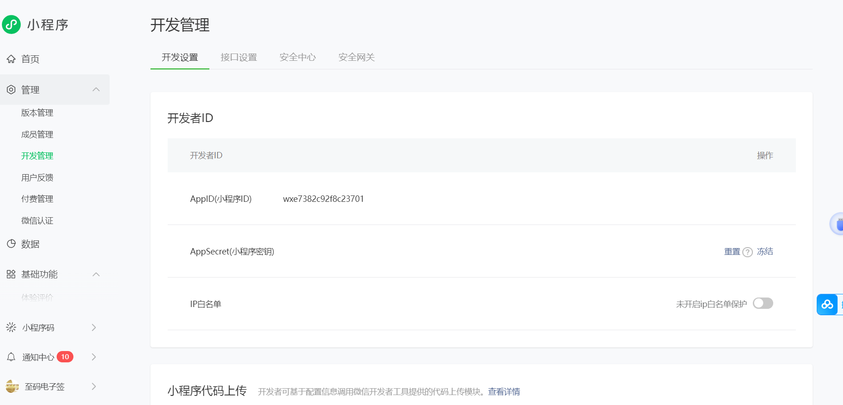Toggle the IP白名单 protection switch
This screenshot has height=405, width=843.
point(763,303)
